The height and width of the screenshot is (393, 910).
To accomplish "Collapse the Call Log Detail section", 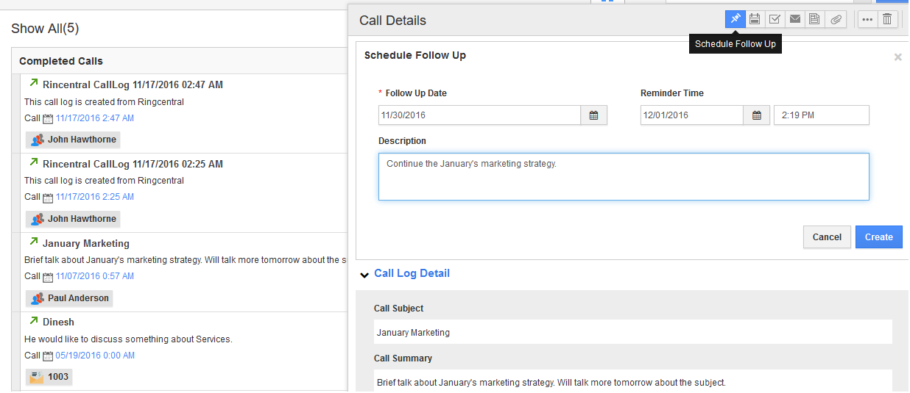I will [x=364, y=275].
